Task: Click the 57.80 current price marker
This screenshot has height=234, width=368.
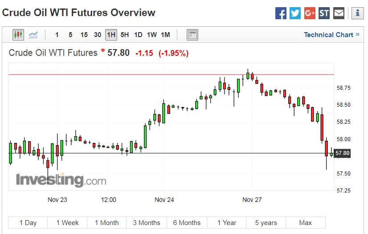Action: (x=342, y=154)
